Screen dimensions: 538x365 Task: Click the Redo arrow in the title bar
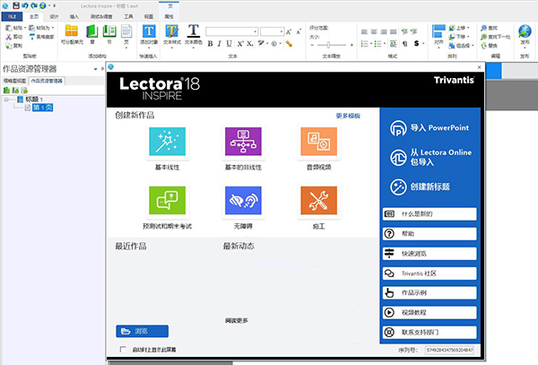[x=34, y=5]
